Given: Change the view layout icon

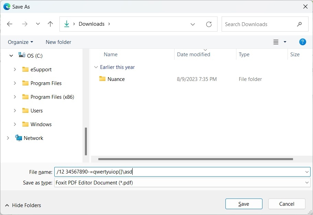Looking at the screenshot, I should pyautogui.click(x=276, y=42).
